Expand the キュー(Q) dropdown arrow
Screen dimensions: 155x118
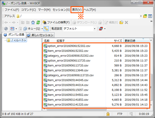point(42,29)
